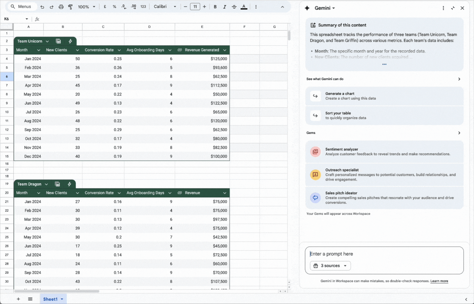Toggle italic formatting

[224, 7]
